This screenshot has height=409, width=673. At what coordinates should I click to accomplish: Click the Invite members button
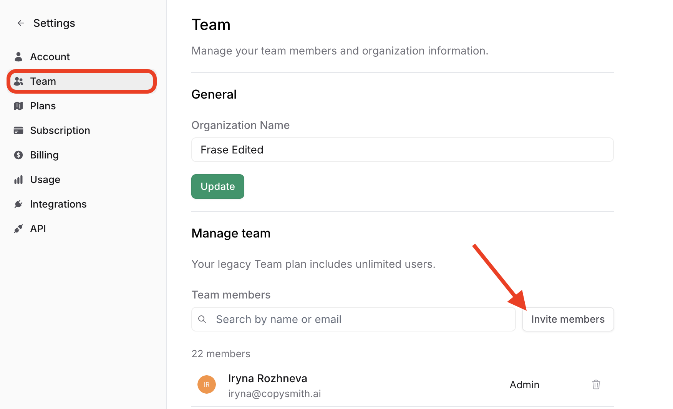(x=567, y=319)
